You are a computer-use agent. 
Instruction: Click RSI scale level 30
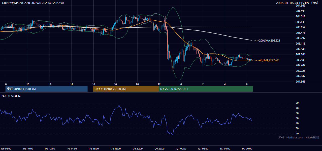(x=297, y=128)
